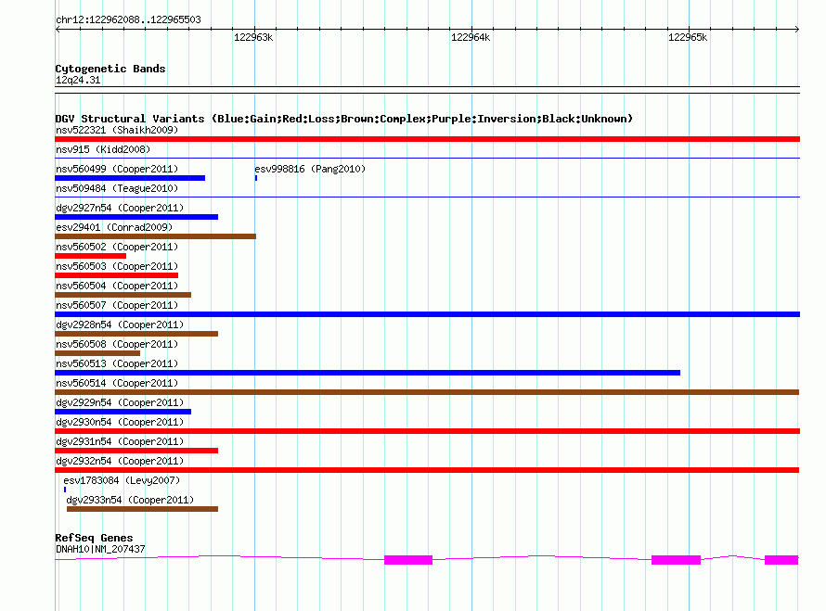The image size is (826, 611).
Task: Select the nsv509484 (Teague2010) label
Action: point(117,188)
